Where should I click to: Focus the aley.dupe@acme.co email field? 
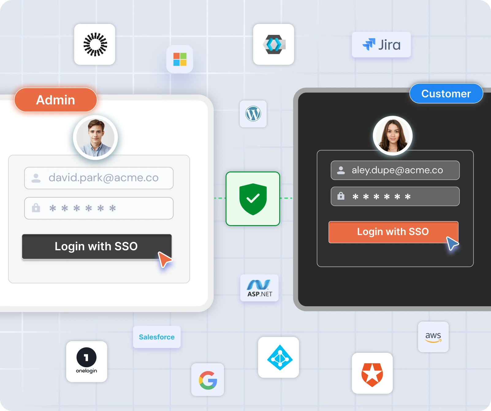click(395, 170)
